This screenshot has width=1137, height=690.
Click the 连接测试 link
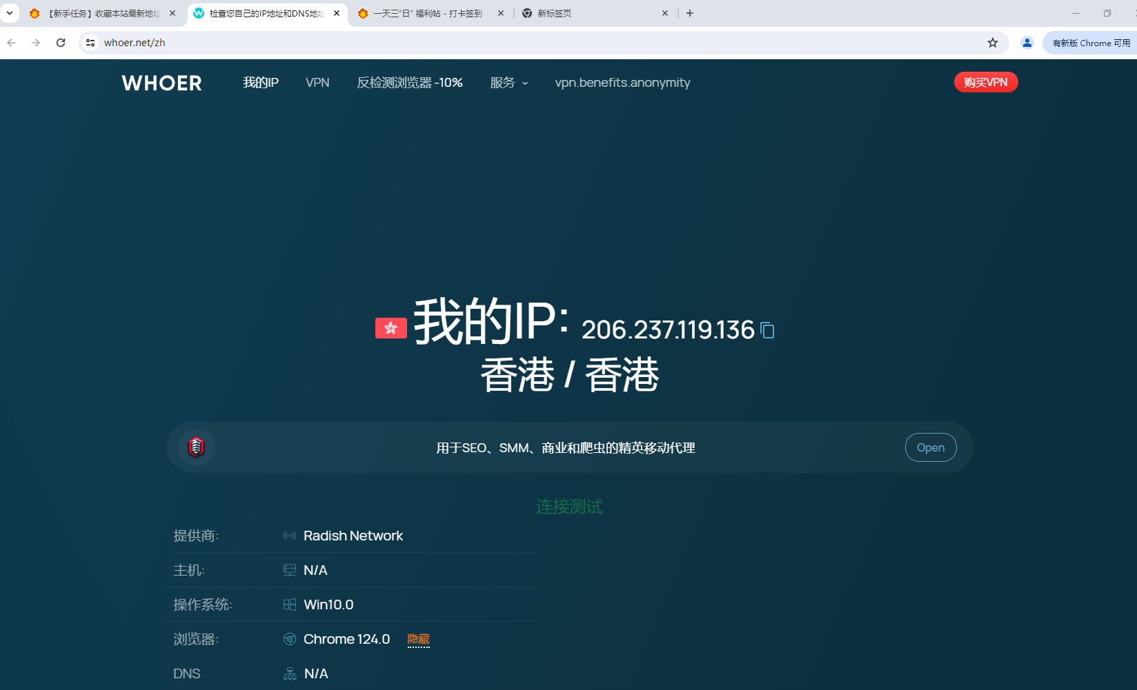tap(569, 507)
